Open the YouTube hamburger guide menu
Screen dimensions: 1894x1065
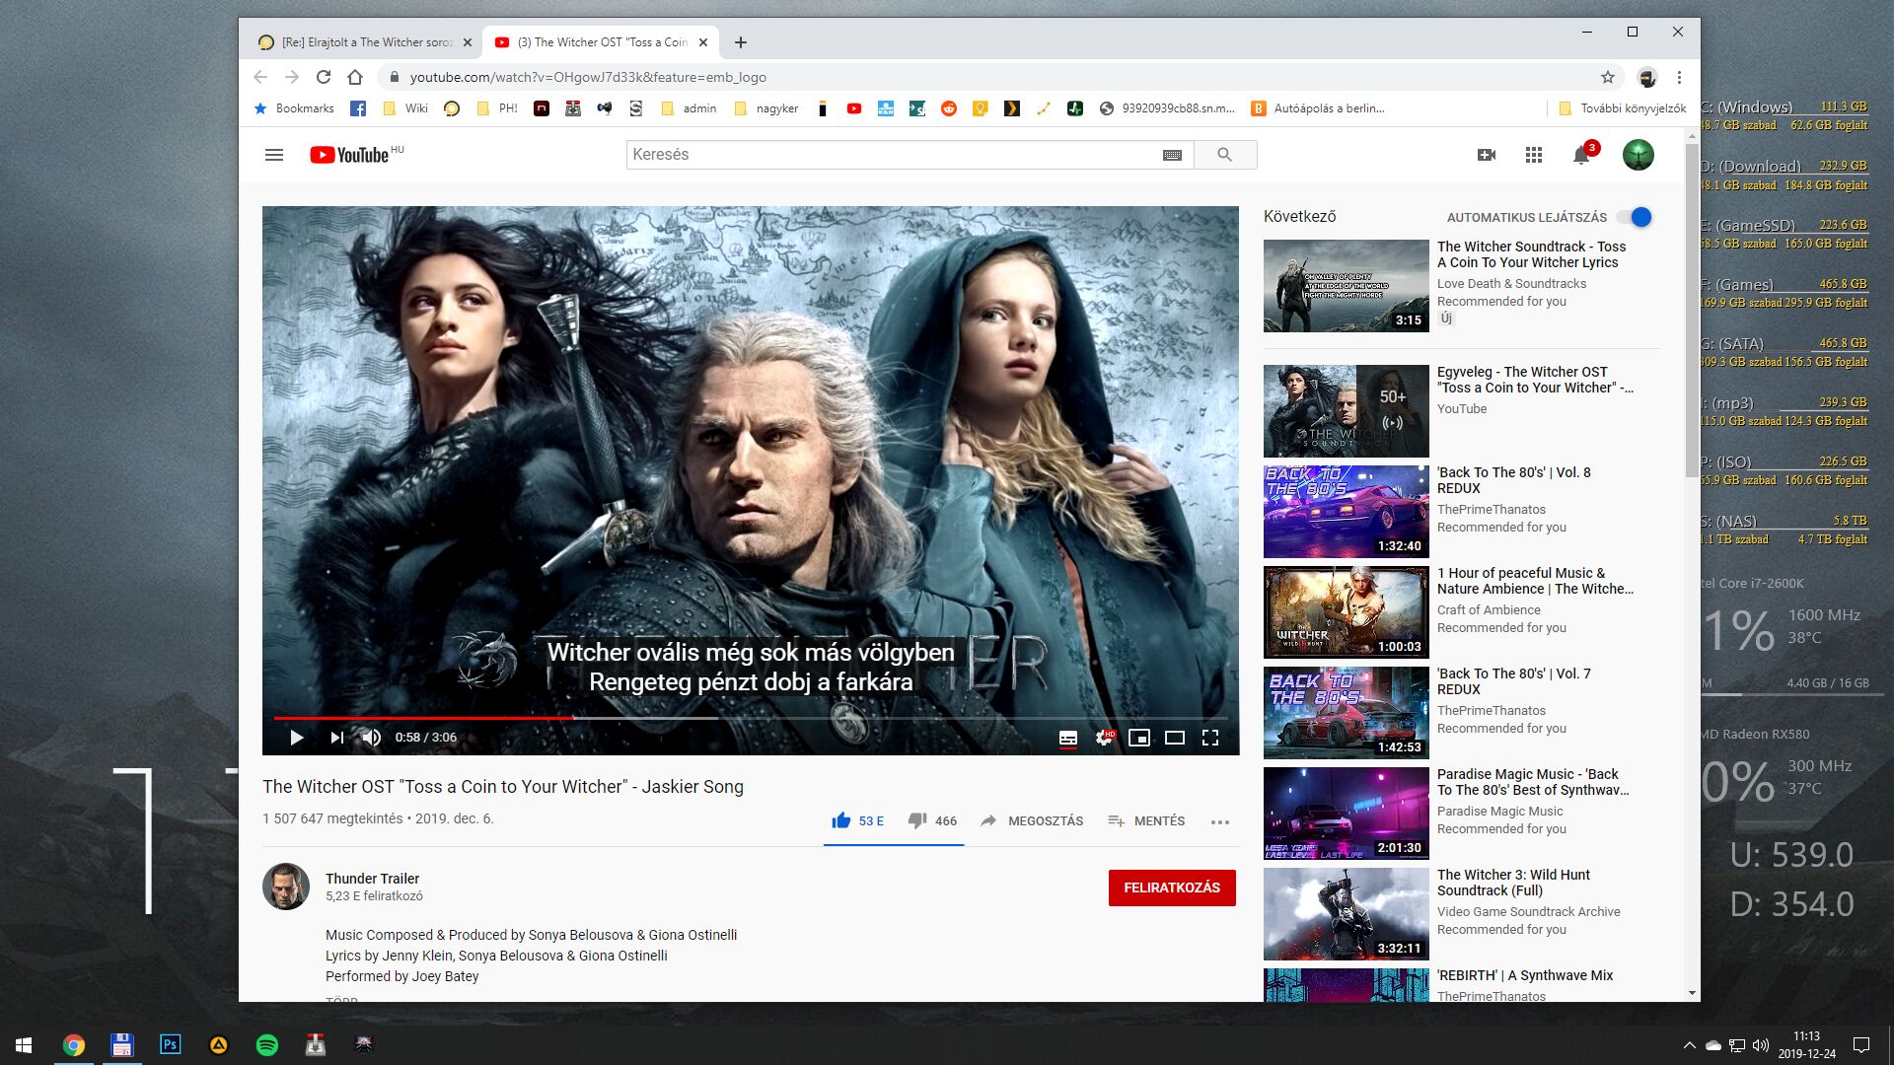[x=274, y=155]
